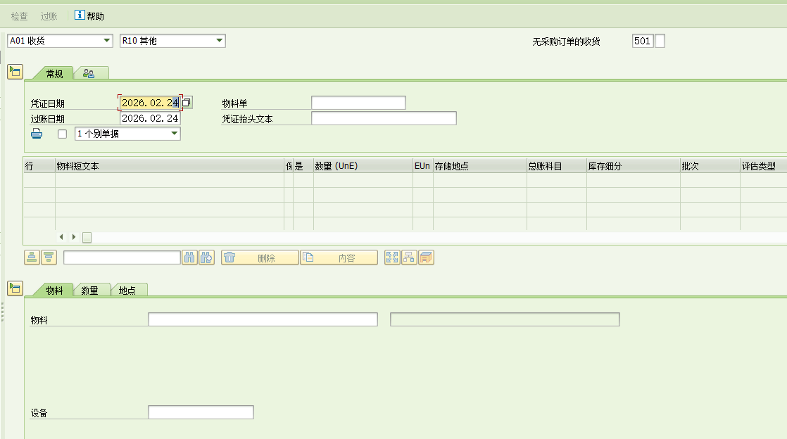Expand the R10 其他 reference dropdown

172,41
